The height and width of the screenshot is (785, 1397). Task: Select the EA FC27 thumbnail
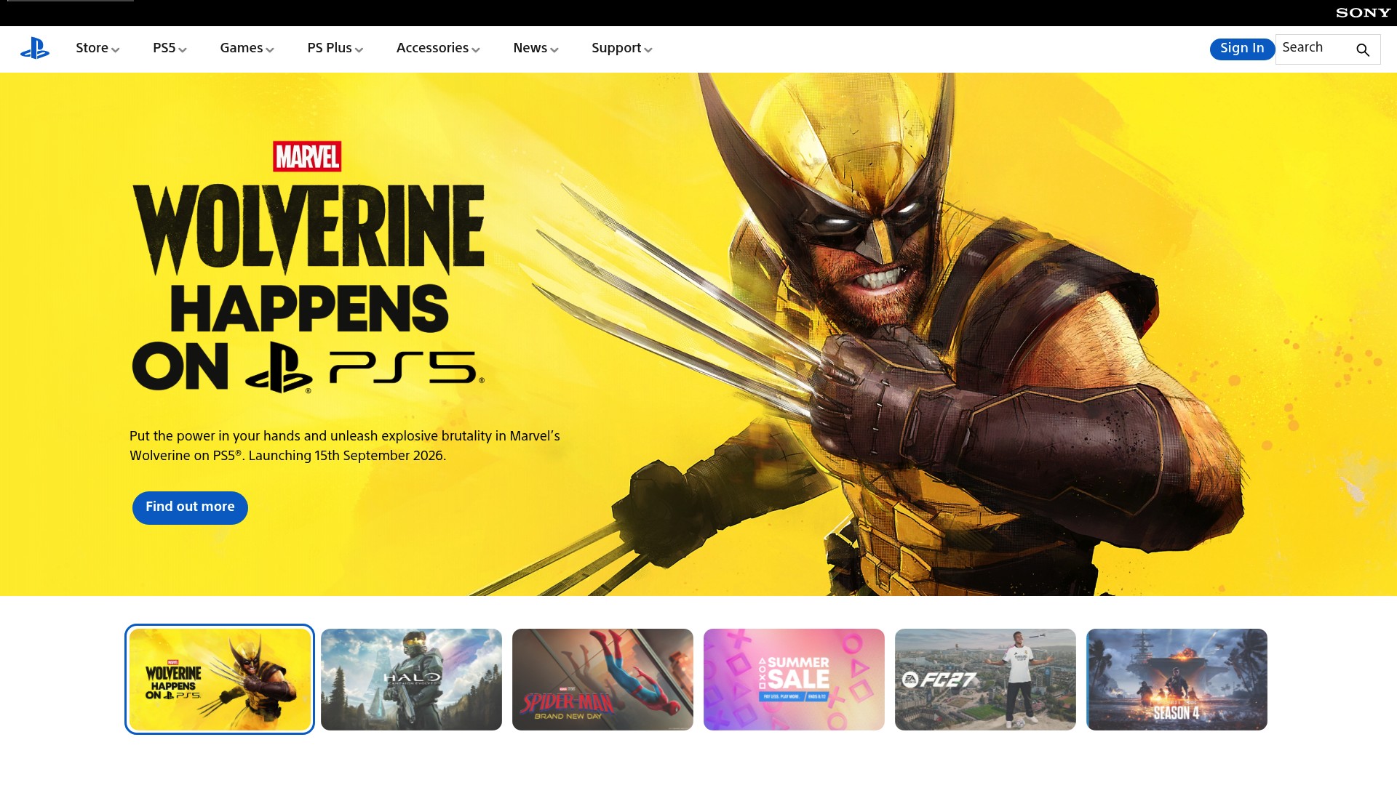click(x=985, y=679)
